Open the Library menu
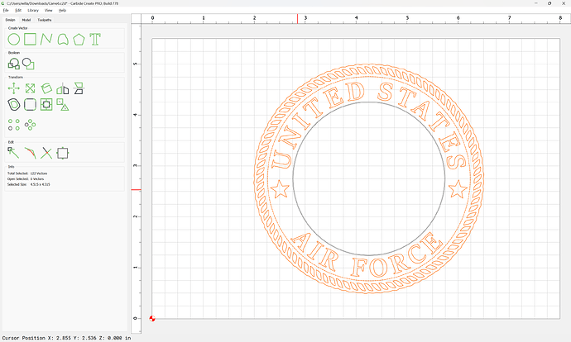This screenshot has width=571, height=342. pos(33,10)
